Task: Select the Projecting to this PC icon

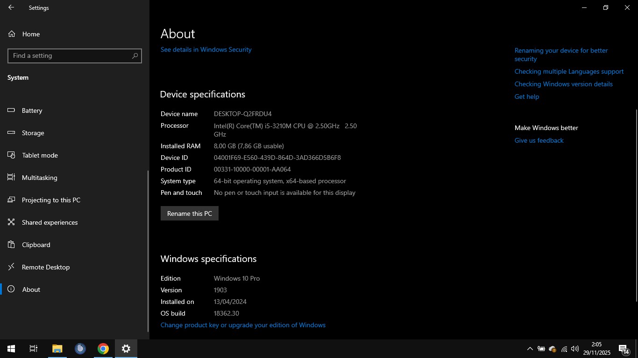Action: coord(12,200)
